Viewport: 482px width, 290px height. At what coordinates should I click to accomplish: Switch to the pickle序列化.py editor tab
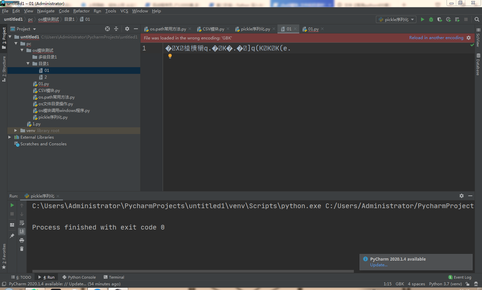[255, 29]
